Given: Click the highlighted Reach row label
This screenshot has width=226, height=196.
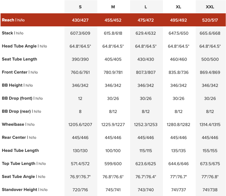Looking at the screenshot, I should [13, 20].
